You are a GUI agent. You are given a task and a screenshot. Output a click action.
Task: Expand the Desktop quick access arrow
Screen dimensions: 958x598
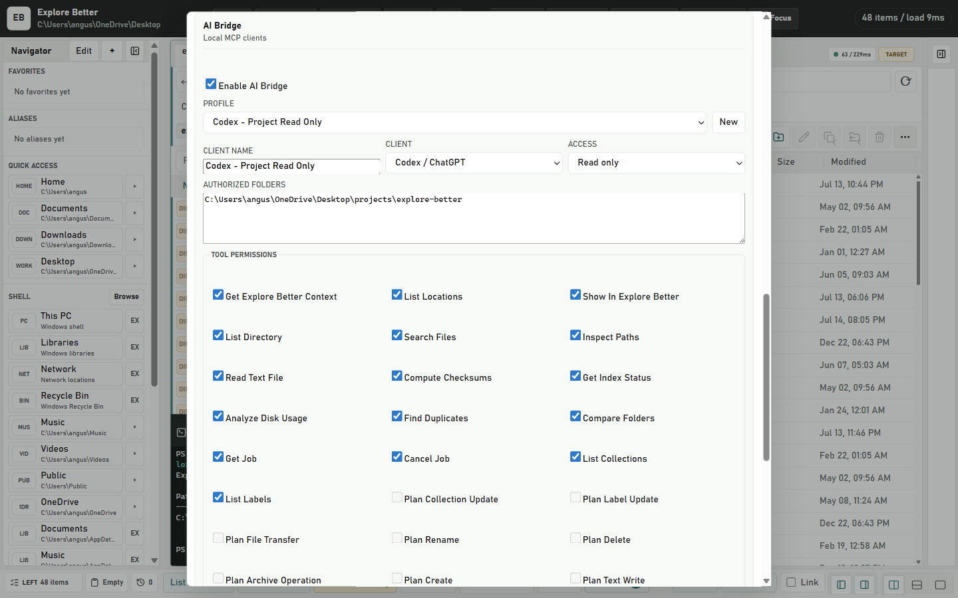tap(134, 266)
